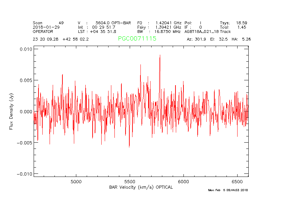
Task: Click the tallest spectral peak near 5780 km/s
Action: tap(160, 56)
